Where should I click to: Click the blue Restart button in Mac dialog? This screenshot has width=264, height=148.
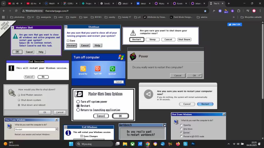coord(205,104)
